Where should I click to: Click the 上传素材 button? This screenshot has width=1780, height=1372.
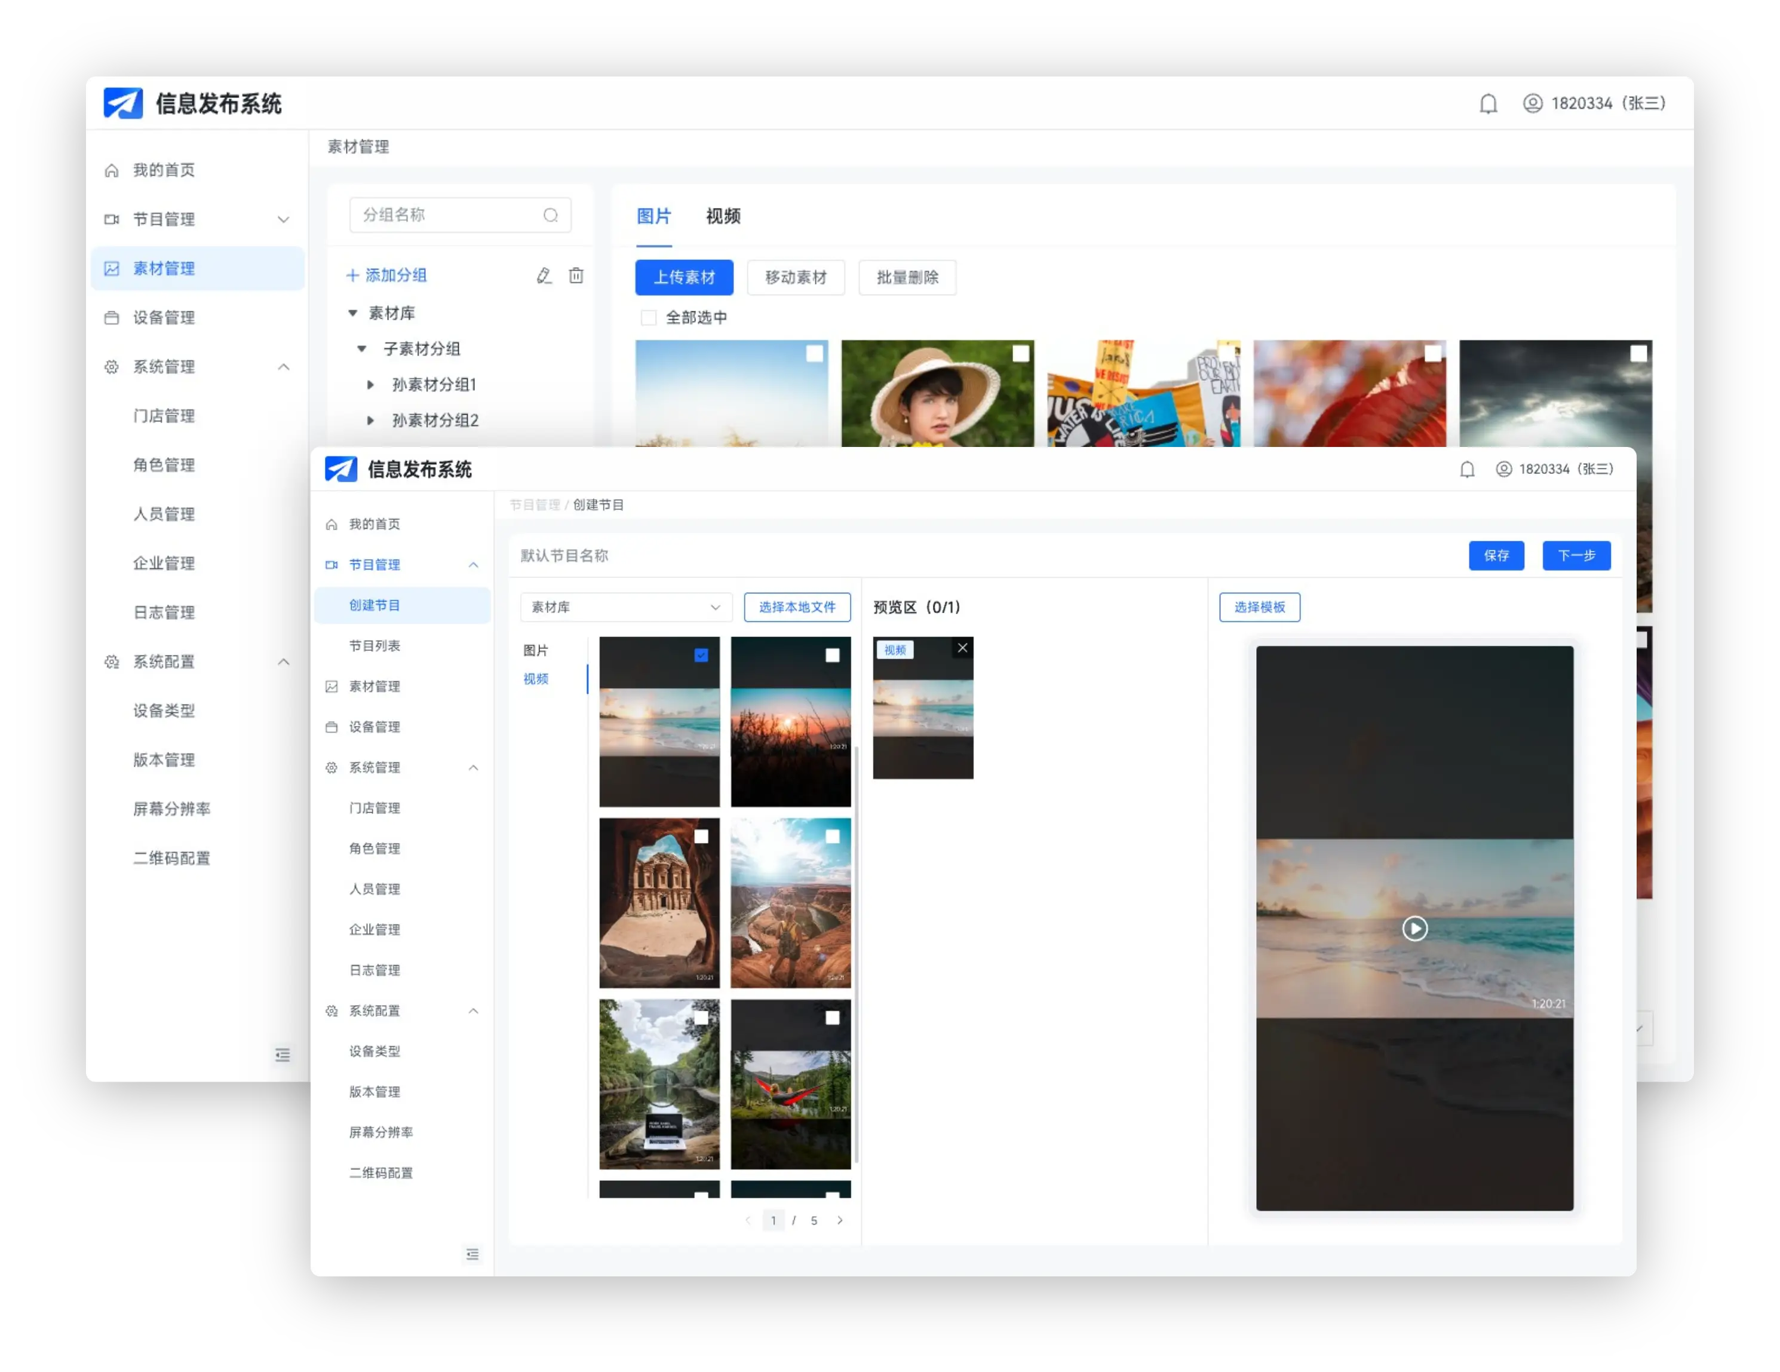coord(684,278)
